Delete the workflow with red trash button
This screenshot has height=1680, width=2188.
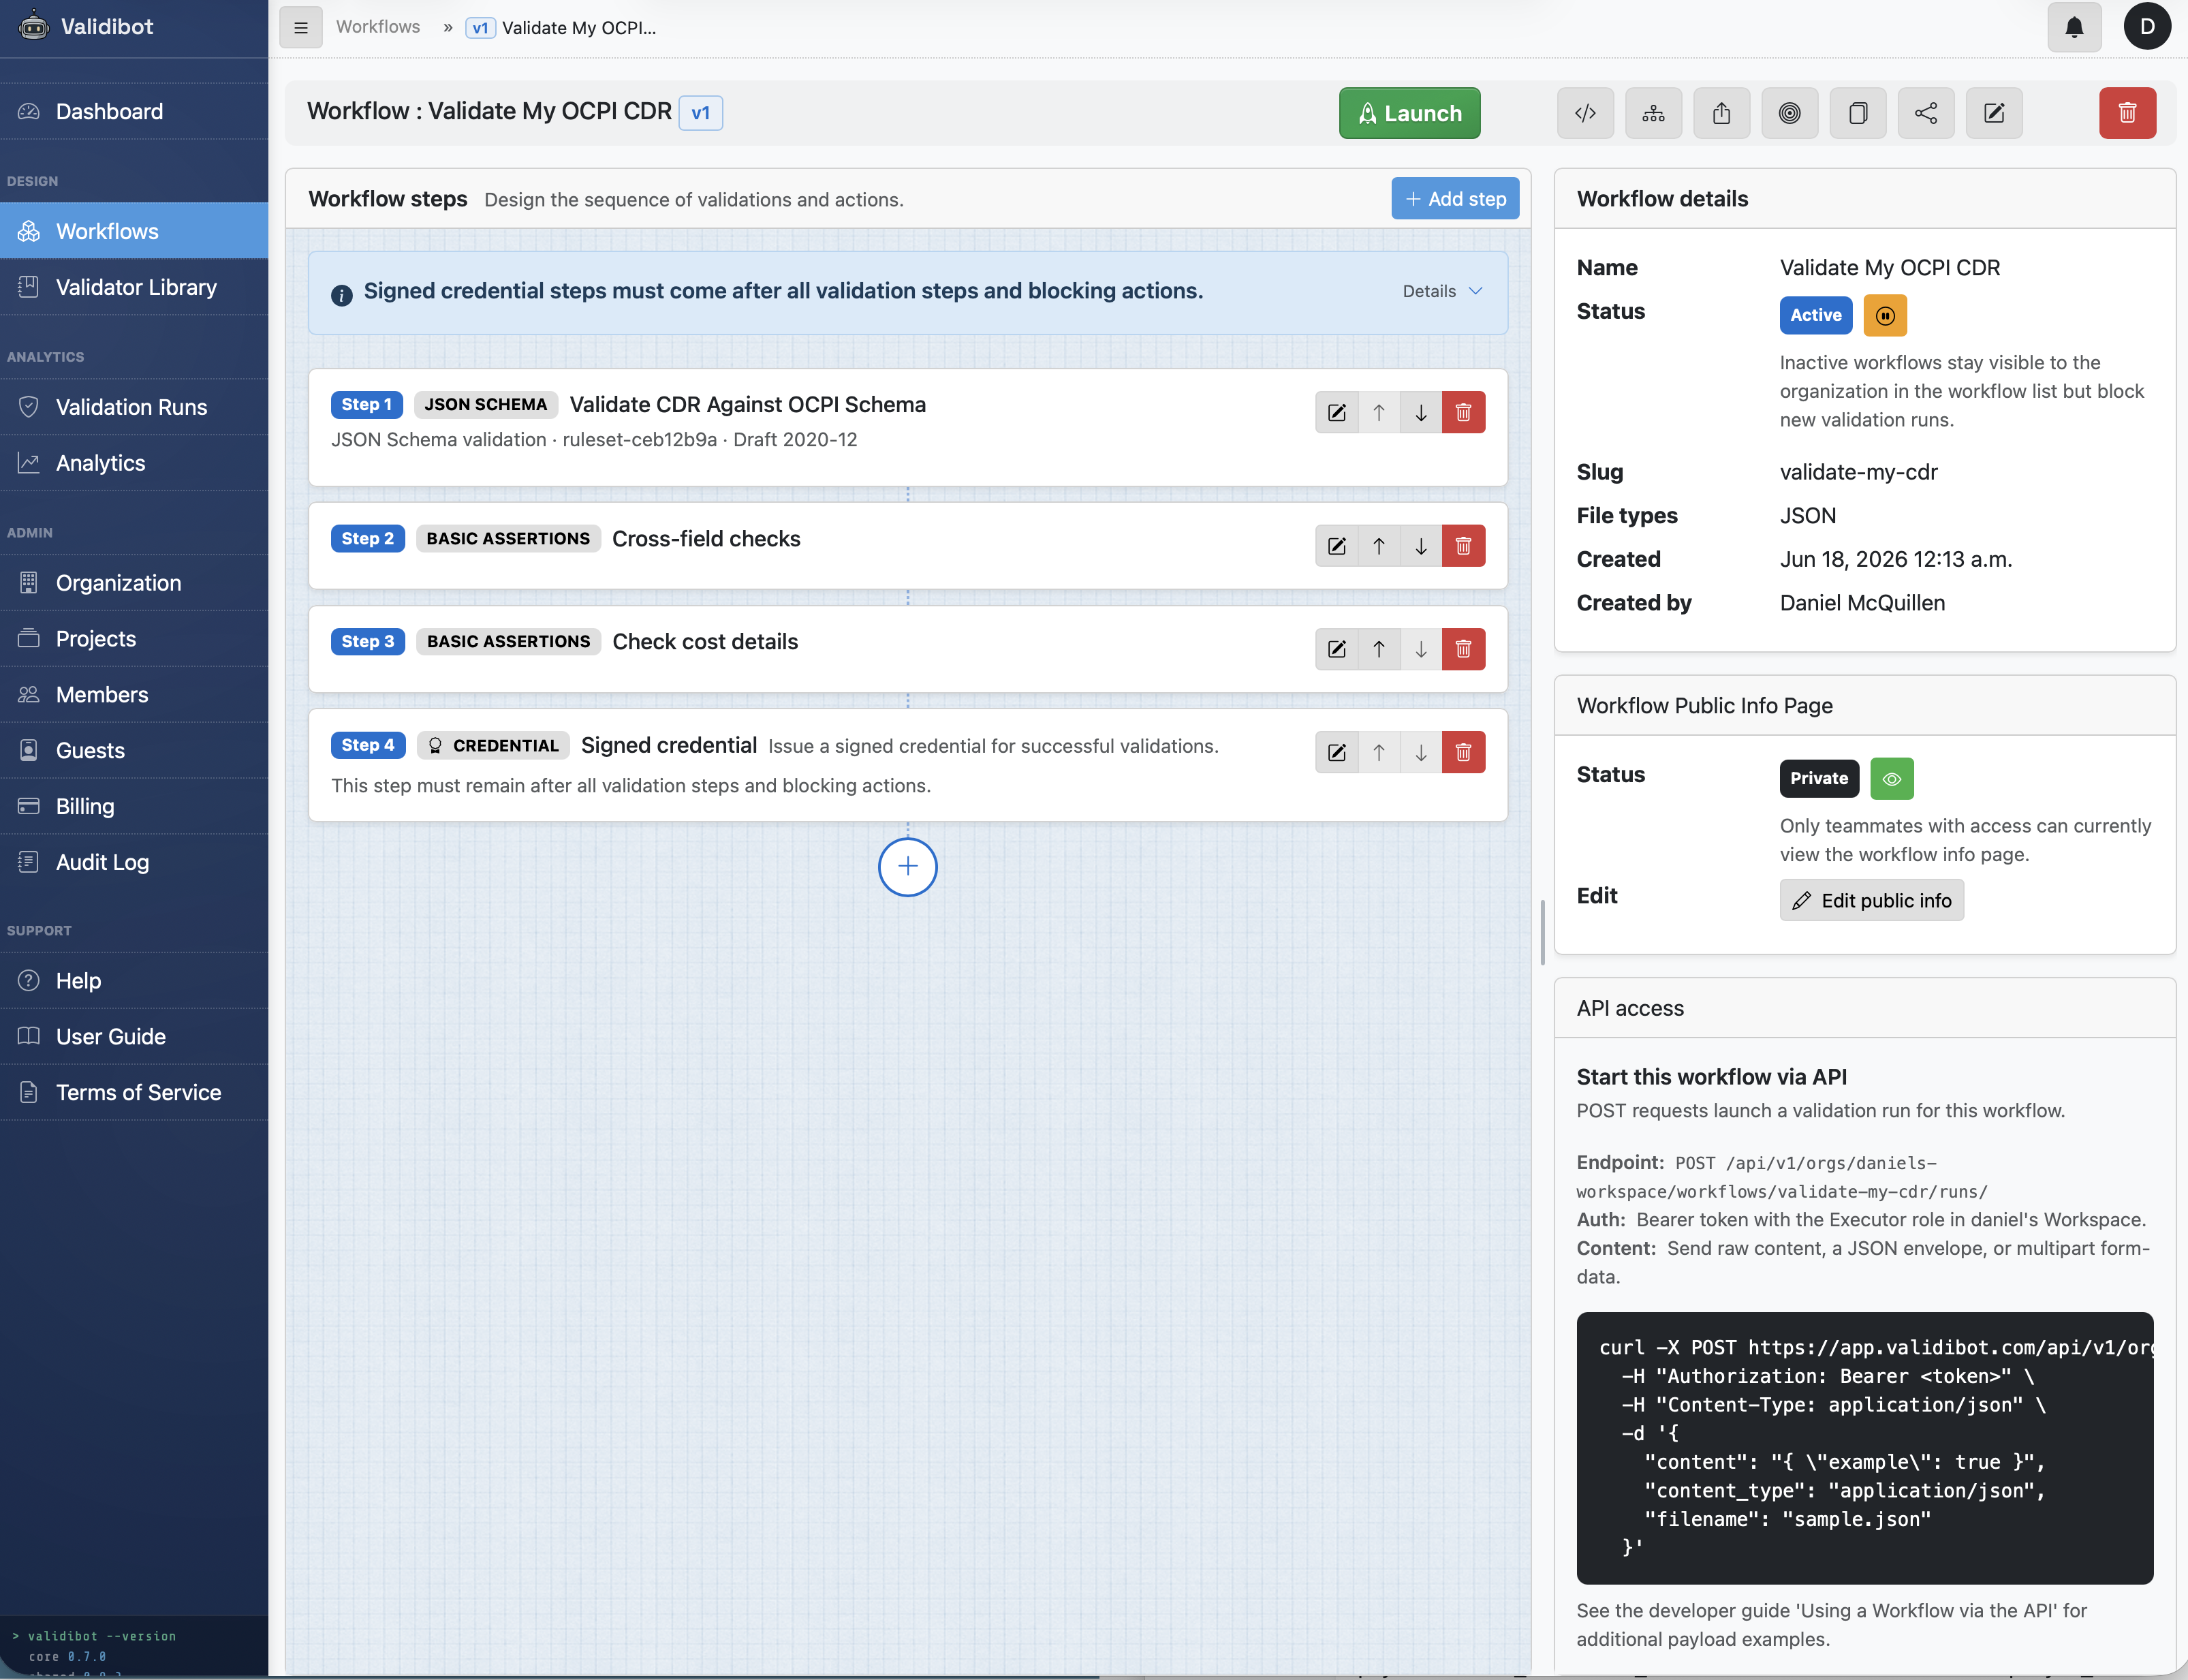click(x=2127, y=113)
